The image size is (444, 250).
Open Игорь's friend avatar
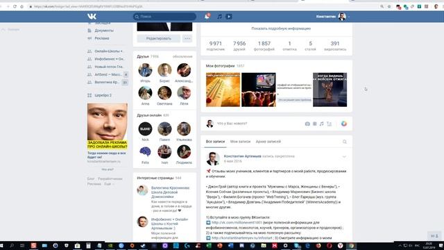[x=145, y=70]
